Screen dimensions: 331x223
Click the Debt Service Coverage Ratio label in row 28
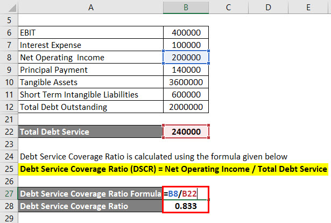pyautogui.click(x=90, y=206)
